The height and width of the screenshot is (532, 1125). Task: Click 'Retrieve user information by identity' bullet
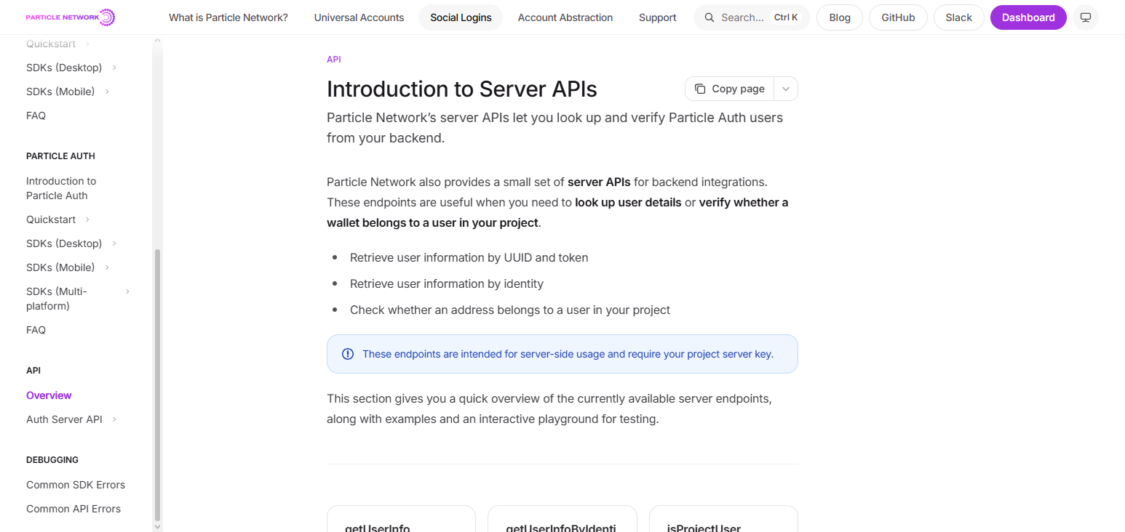(447, 283)
